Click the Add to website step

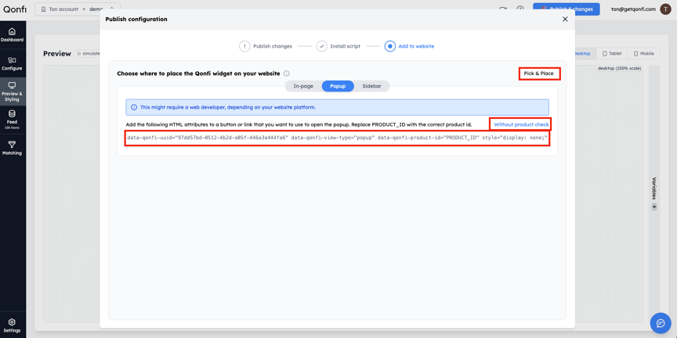(x=409, y=46)
